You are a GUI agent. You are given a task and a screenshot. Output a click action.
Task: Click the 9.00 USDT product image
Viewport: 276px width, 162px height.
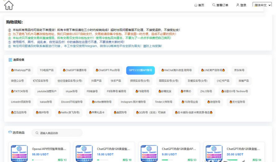click(149, 153)
